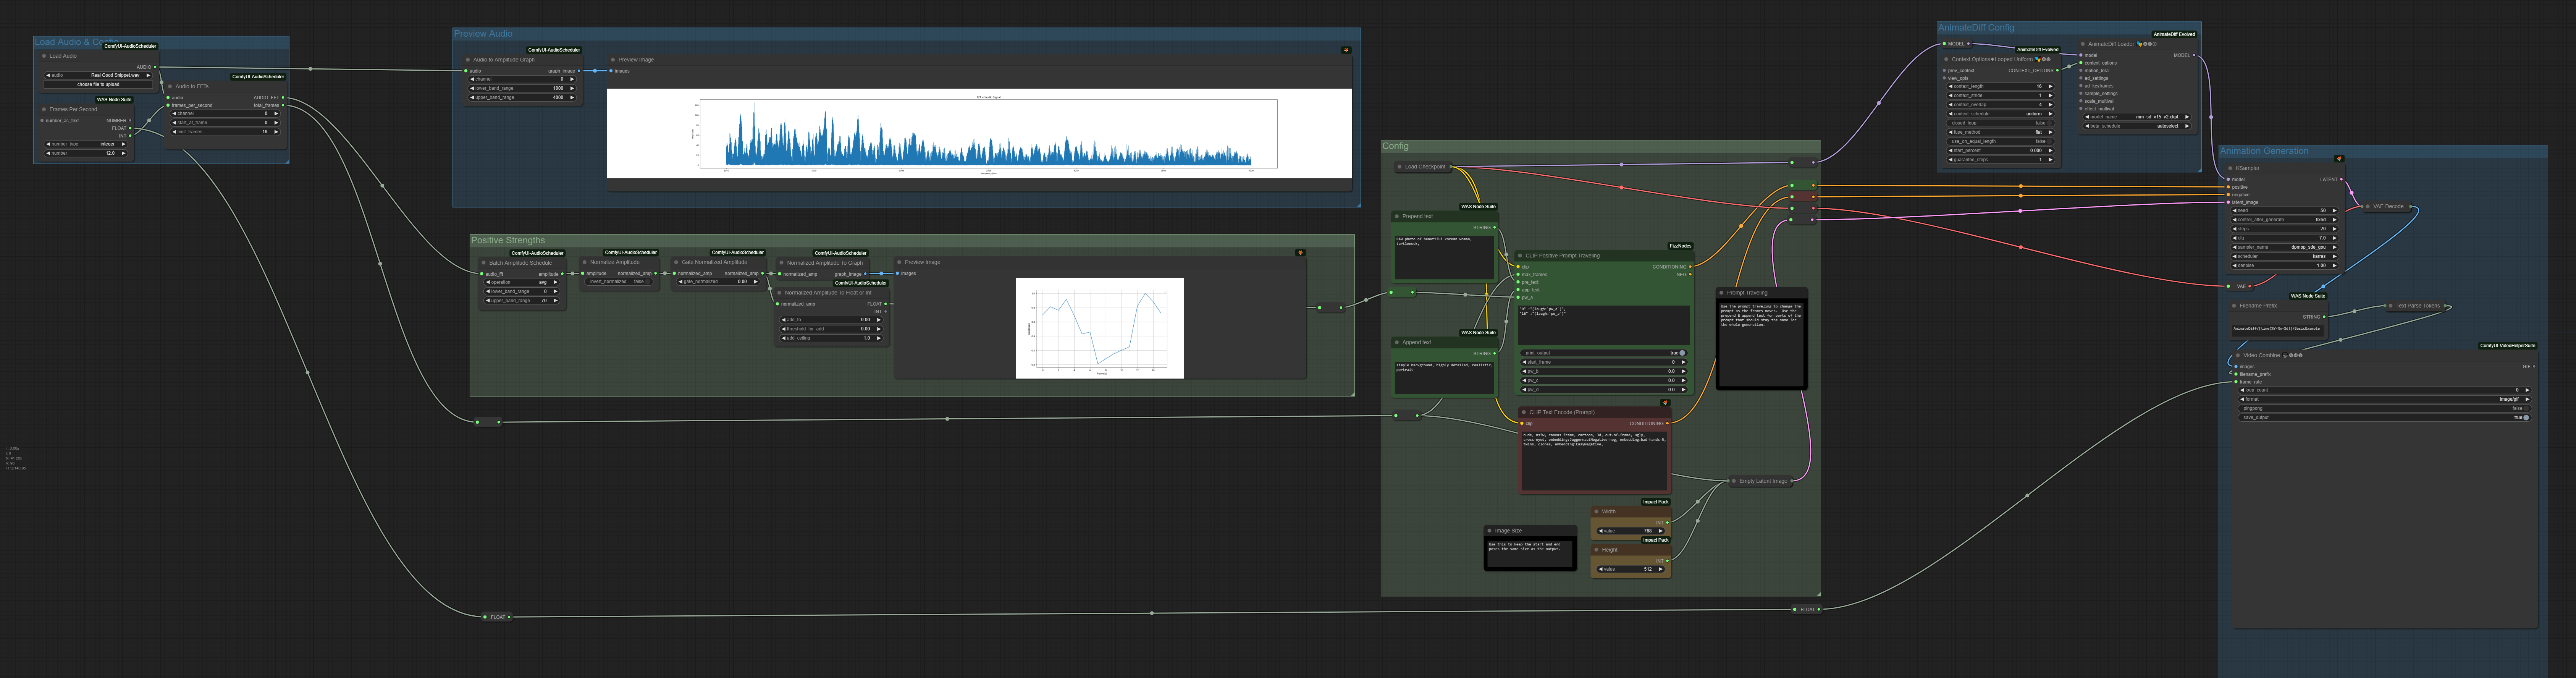Open sampler_name dropdown in KSampler
This screenshot has width=2576, height=678.
click(x=2285, y=247)
